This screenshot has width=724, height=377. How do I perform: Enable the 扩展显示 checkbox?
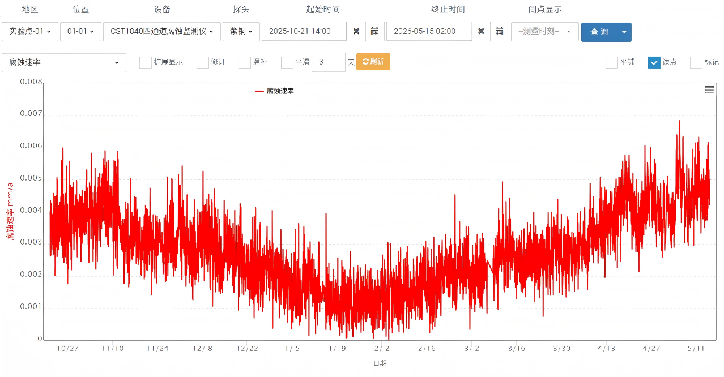click(x=146, y=62)
